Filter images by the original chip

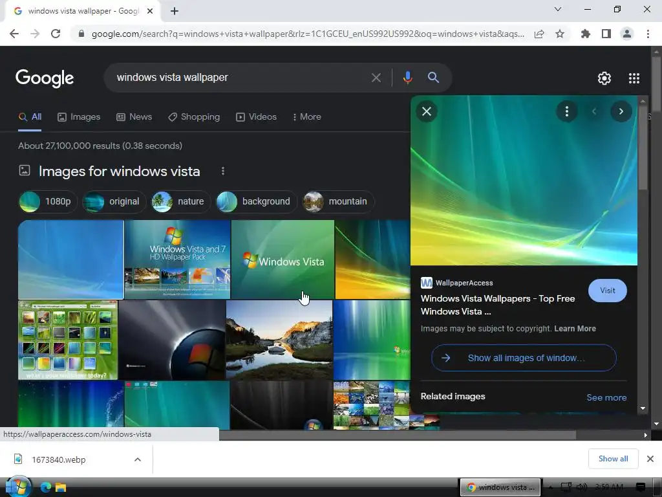[114, 202]
